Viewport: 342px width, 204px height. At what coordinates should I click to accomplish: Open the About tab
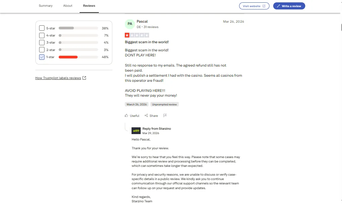[67, 6]
